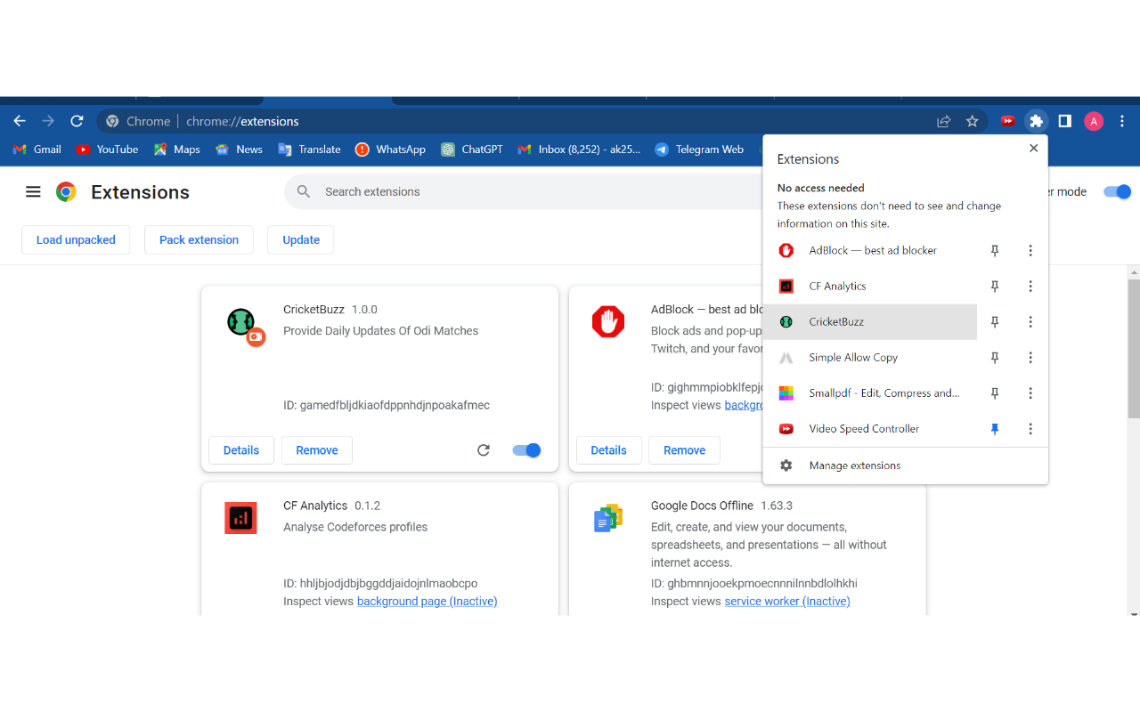Open Chrome's three-dot menu
This screenshot has height=712, width=1140.
coord(1122,121)
